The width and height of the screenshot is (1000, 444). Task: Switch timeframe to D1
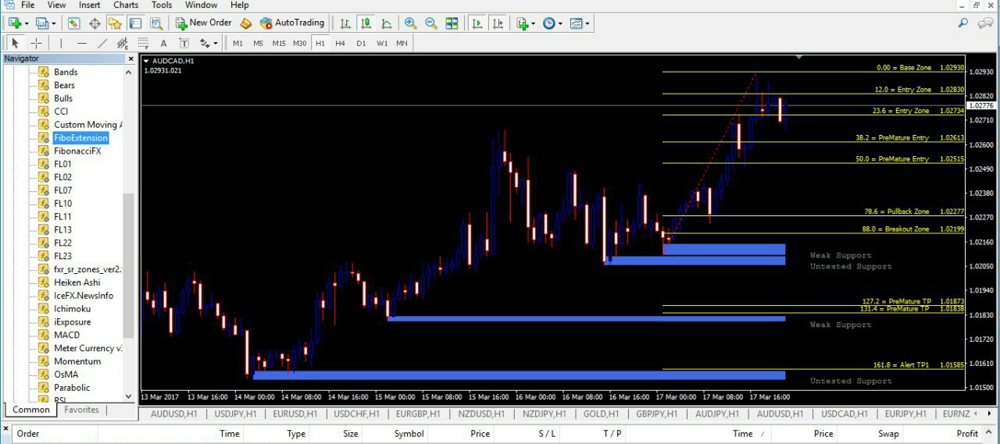(361, 43)
